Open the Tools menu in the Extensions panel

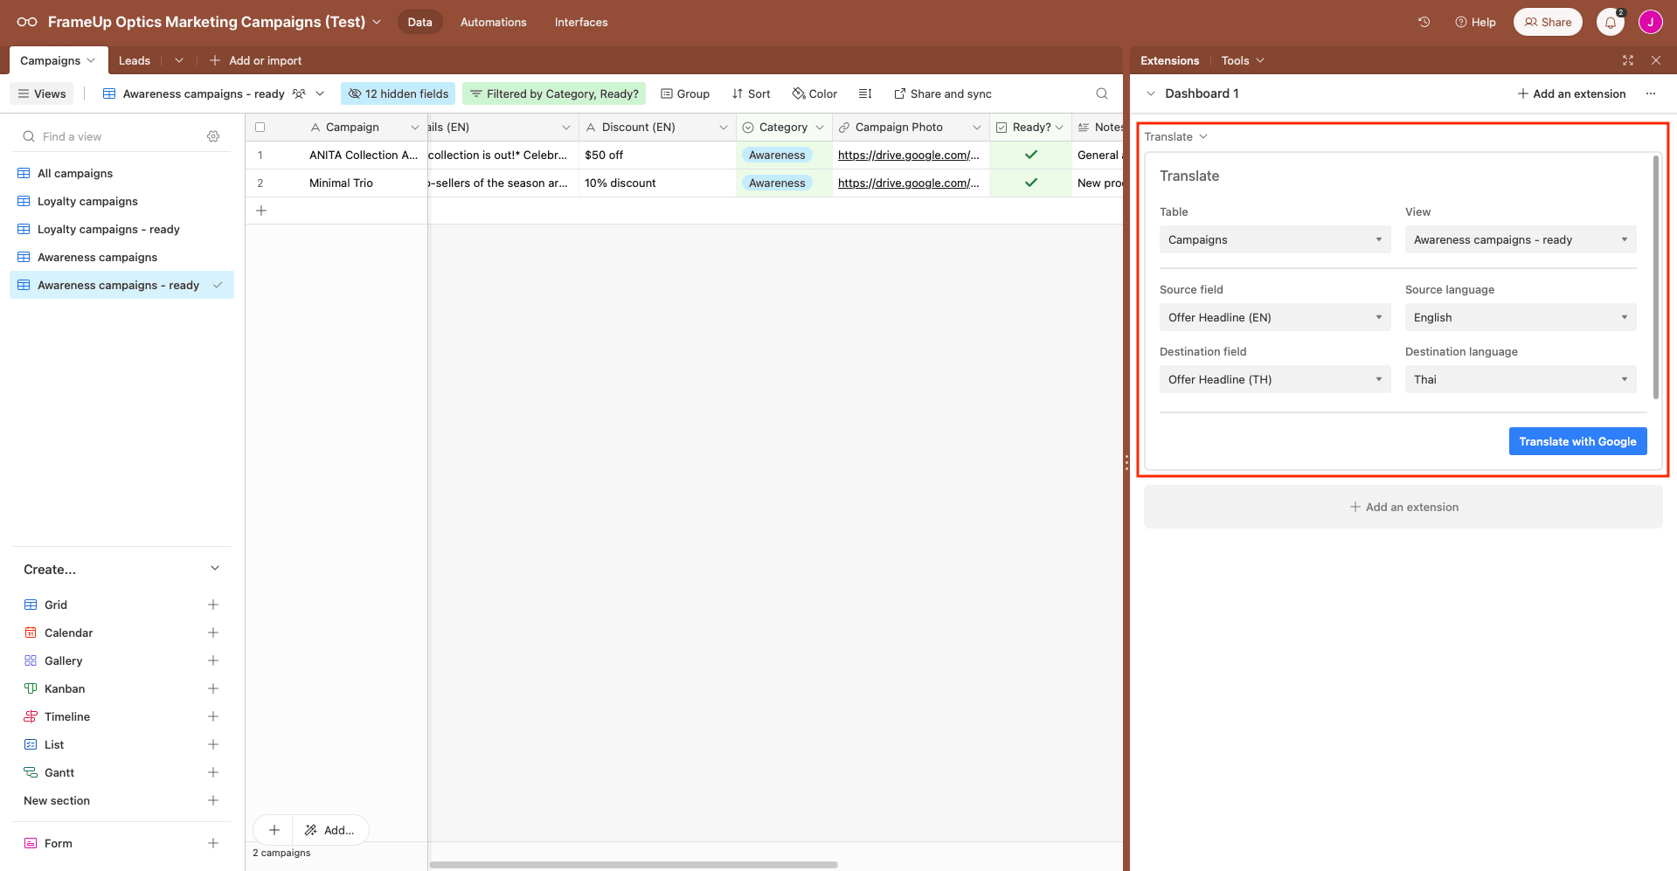click(x=1241, y=60)
